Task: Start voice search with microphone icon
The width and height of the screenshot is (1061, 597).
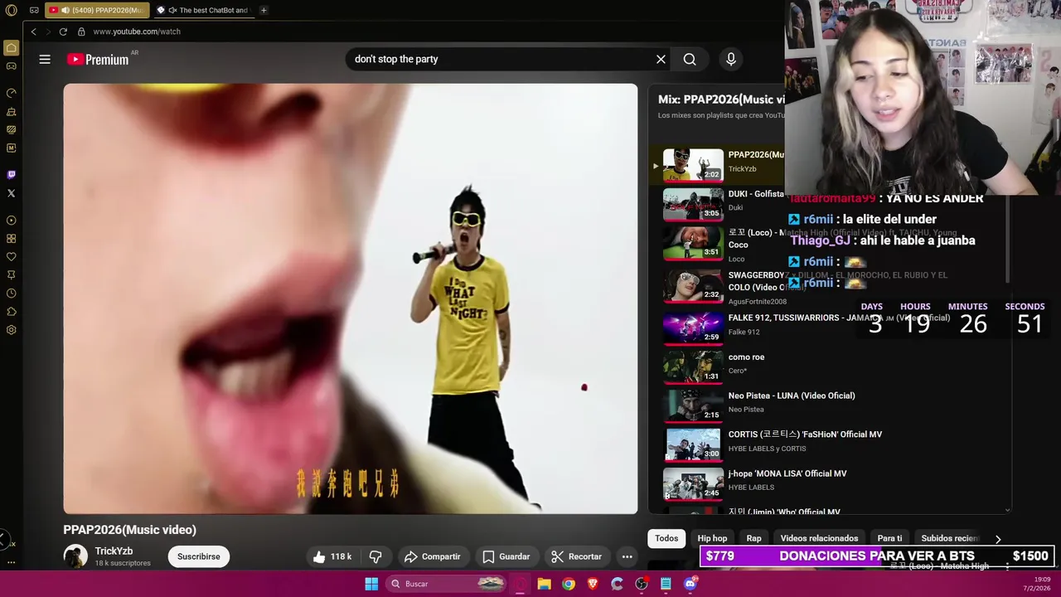Action: point(730,59)
